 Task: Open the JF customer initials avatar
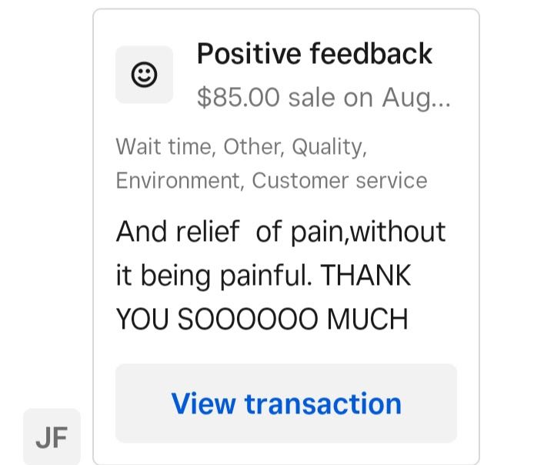point(52,437)
